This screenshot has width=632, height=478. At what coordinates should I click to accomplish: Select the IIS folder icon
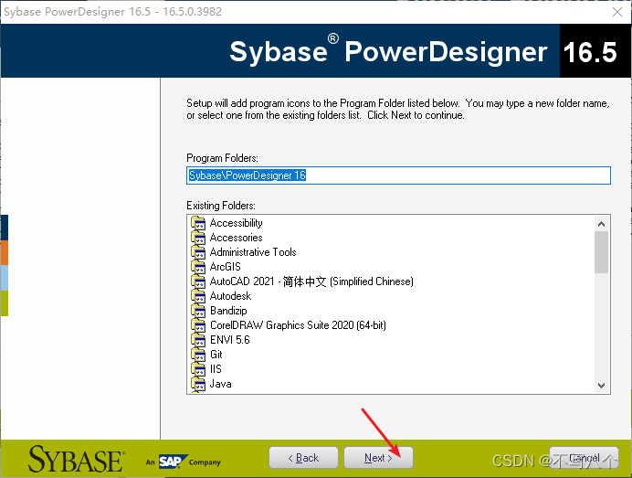coord(198,369)
